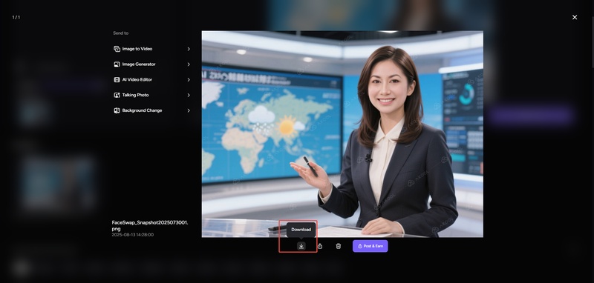The image size is (594, 283).
Task: Select the Talking Photo menu entry
Action: (152, 96)
